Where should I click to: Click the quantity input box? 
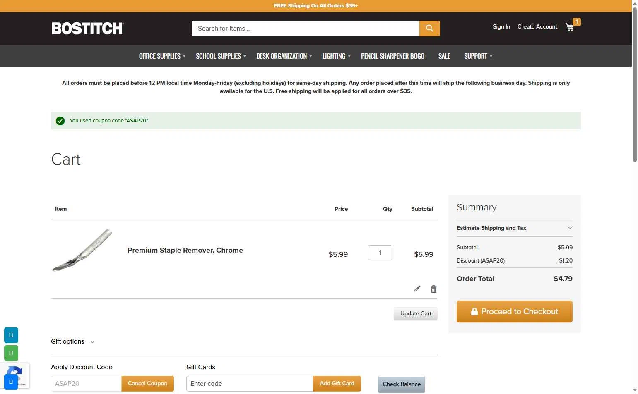click(x=380, y=253)
